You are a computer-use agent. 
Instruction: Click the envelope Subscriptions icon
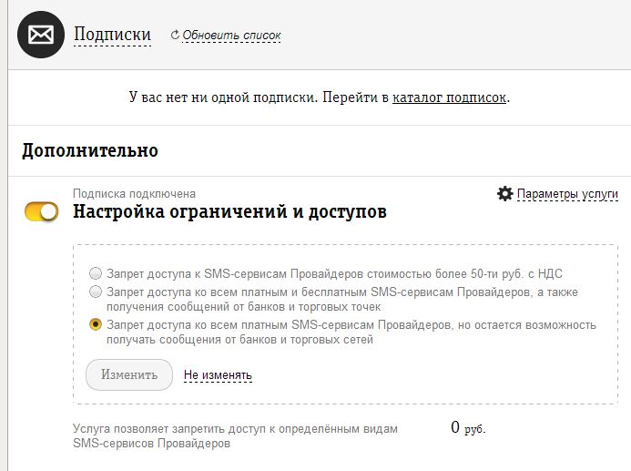point(41,36)
